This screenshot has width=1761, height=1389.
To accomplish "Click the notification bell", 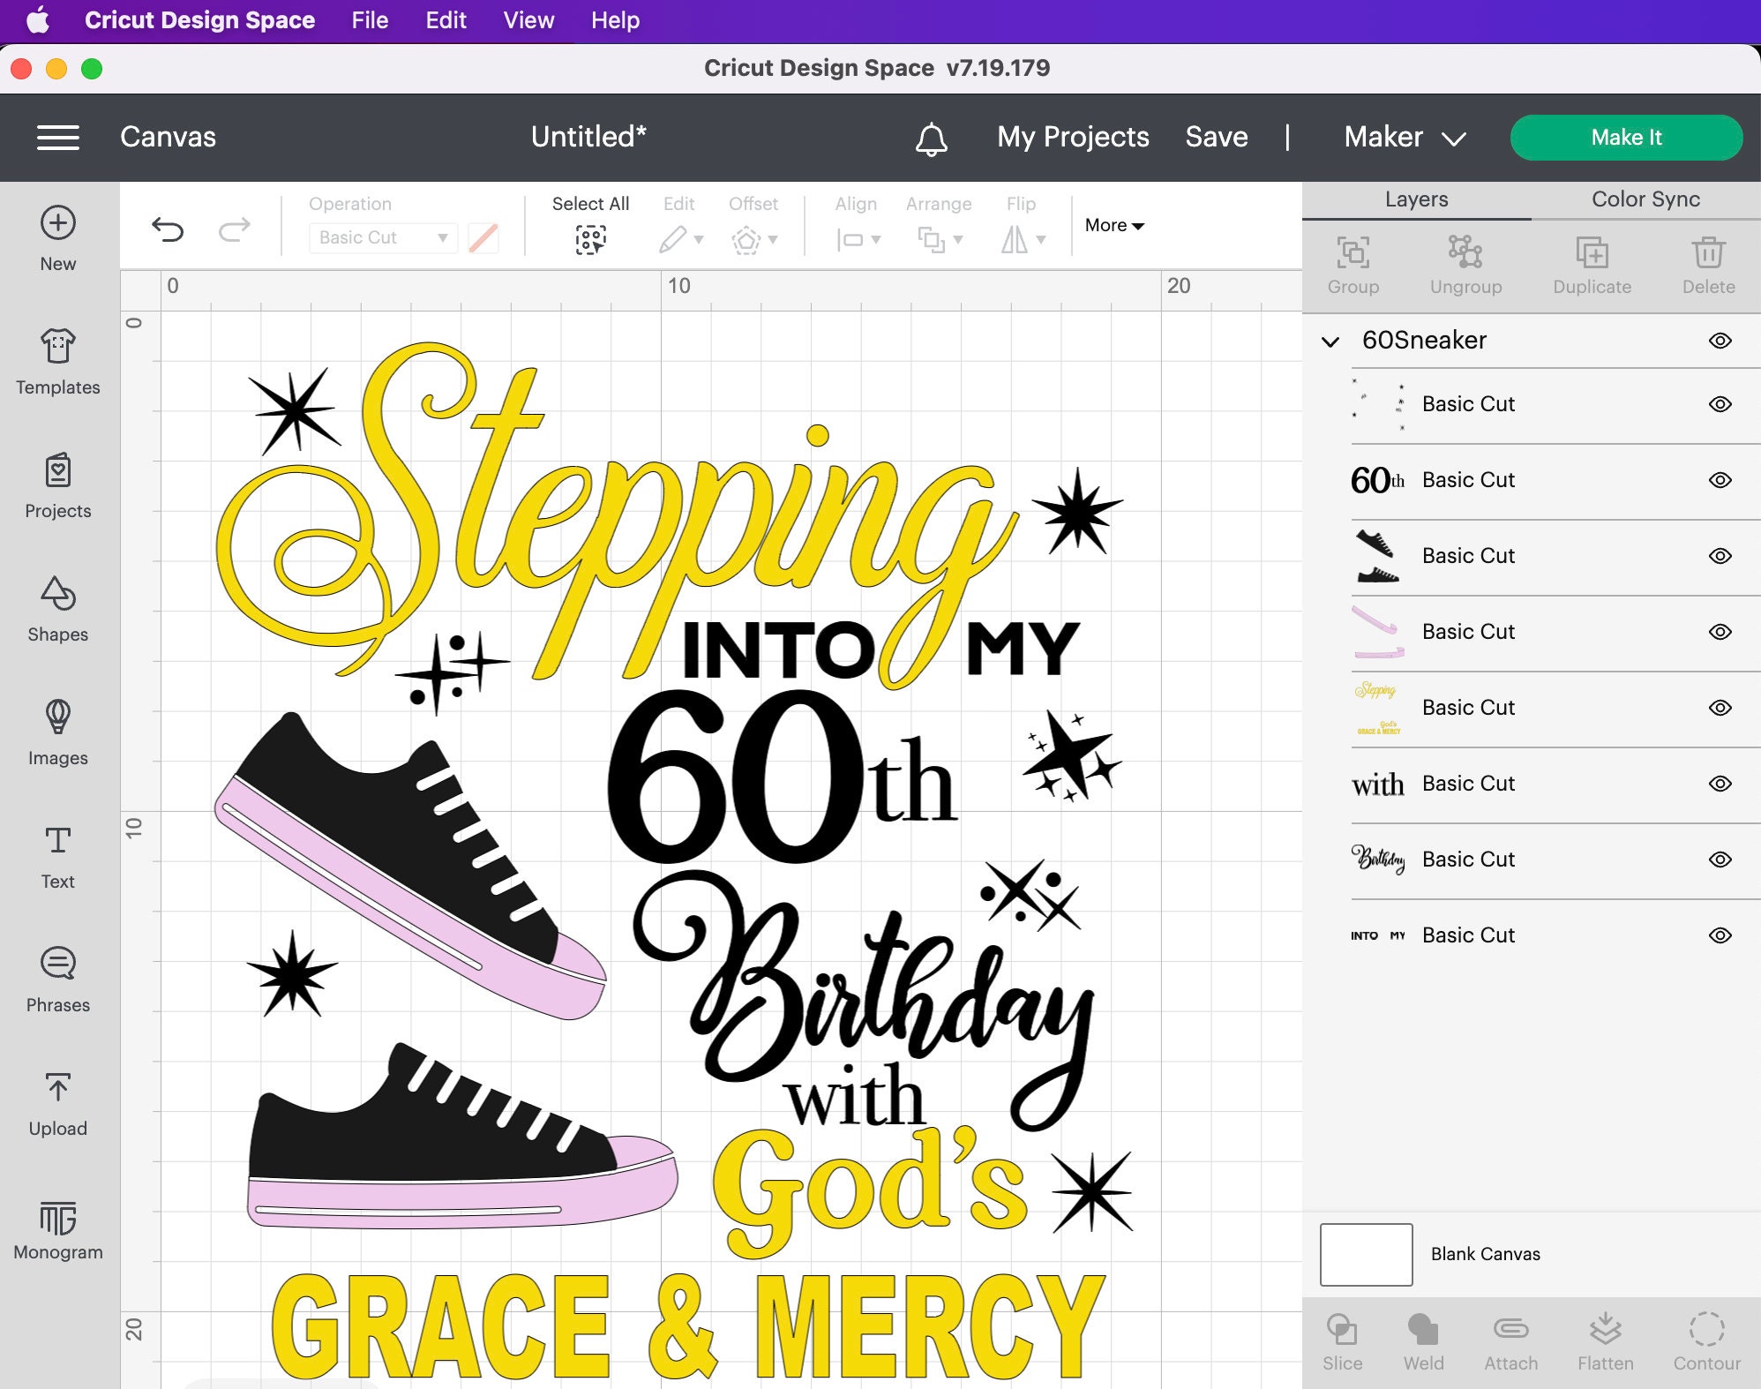I will pyautogui.click(x=933, y=138).
